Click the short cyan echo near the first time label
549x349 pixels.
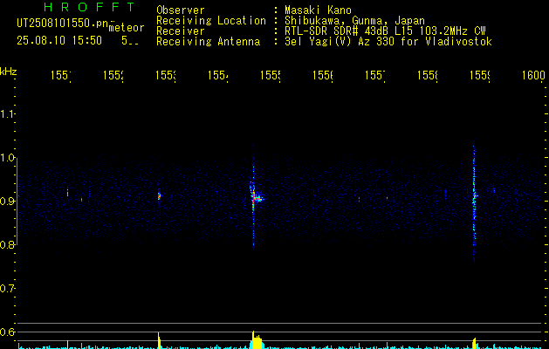pos(67,192)
